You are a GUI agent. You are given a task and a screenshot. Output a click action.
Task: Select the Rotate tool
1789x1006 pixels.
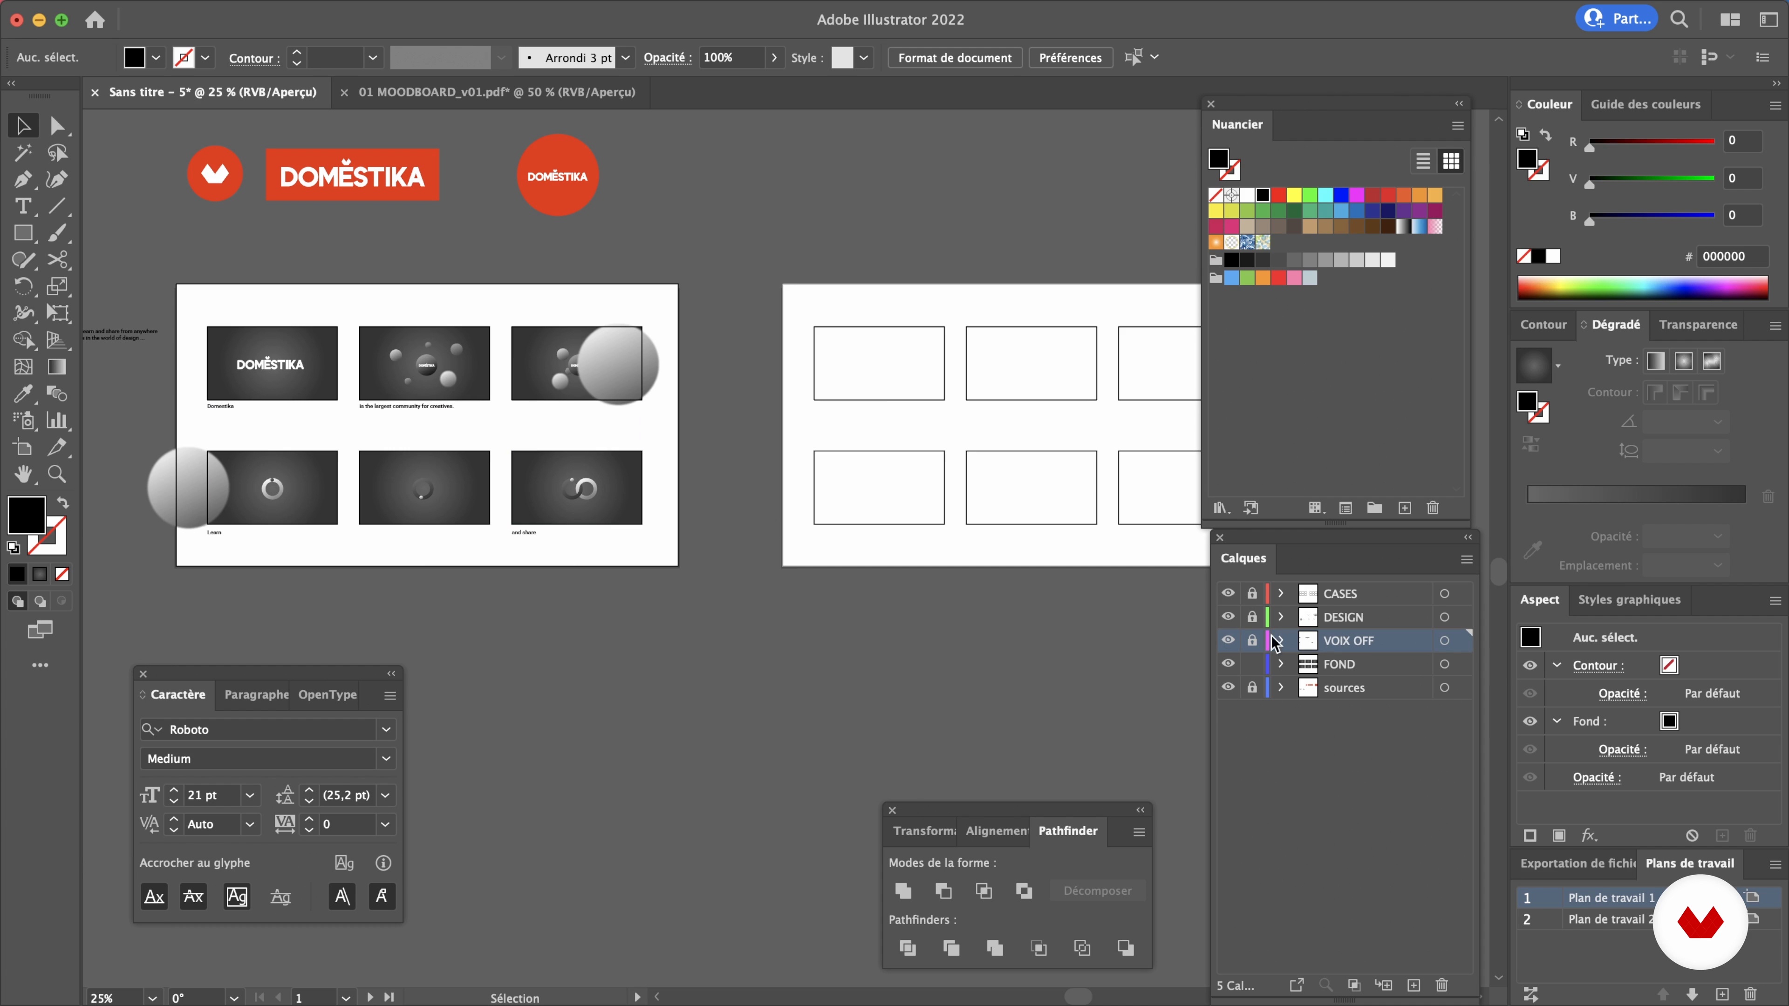23,286
